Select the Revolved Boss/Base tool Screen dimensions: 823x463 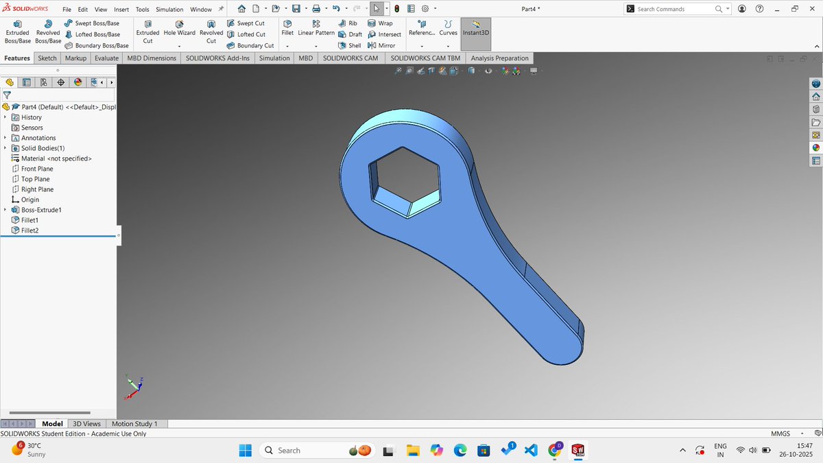click(x=48, y=32)
